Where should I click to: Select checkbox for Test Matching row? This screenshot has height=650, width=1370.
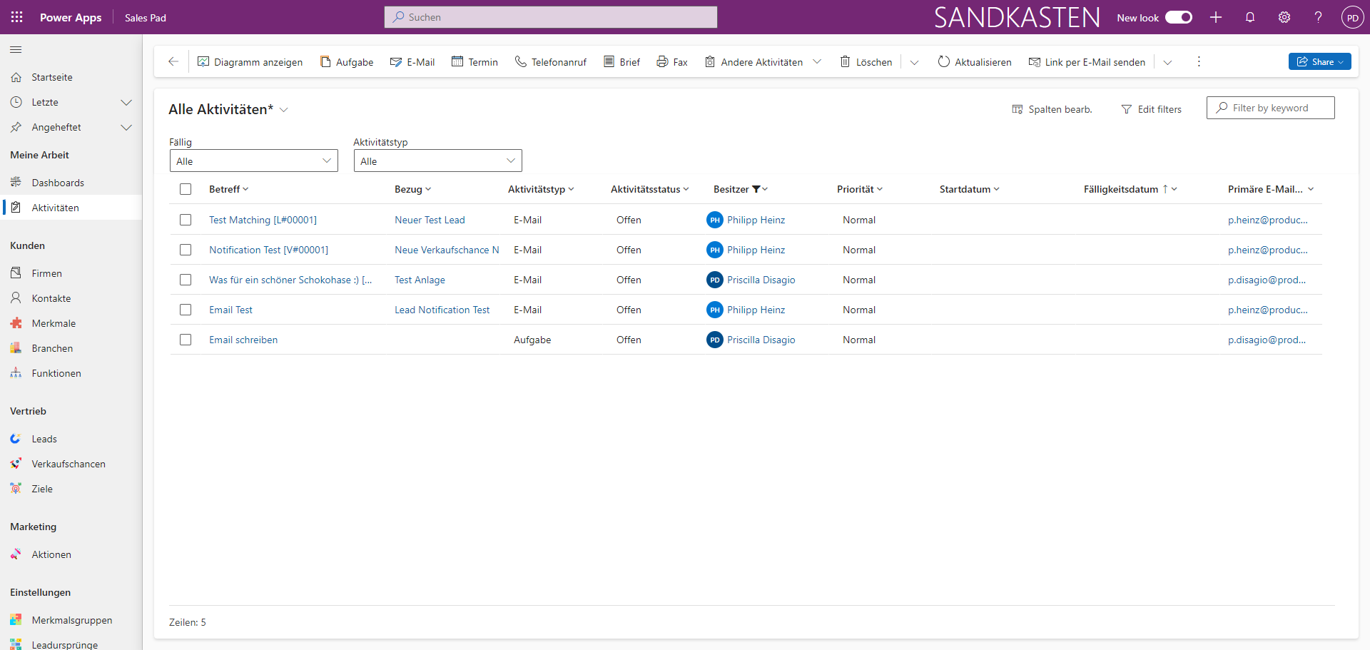(x=186, y=220)
